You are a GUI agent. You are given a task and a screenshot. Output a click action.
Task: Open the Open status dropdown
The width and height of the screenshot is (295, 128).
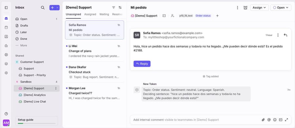tap(281, 8)
